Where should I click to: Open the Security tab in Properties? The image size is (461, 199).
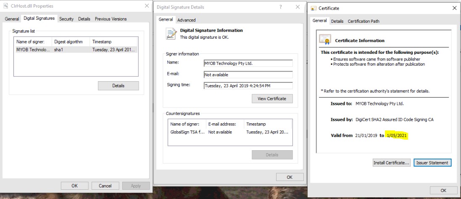tap(66, 19)
